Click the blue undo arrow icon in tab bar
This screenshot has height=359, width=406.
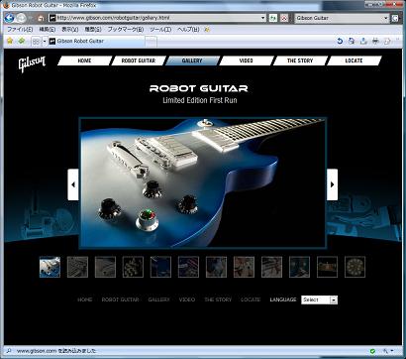coord(340,41)
